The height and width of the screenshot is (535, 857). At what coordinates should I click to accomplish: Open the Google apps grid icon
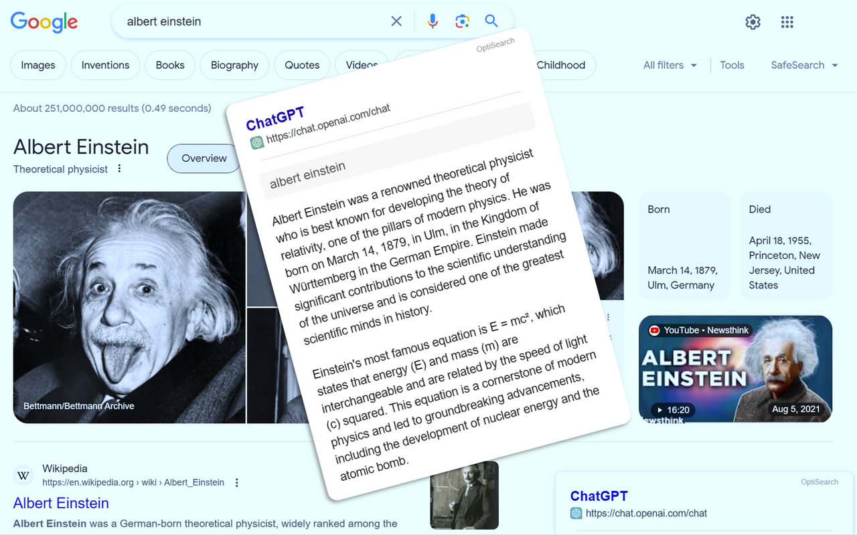click(x=787, y=22)
